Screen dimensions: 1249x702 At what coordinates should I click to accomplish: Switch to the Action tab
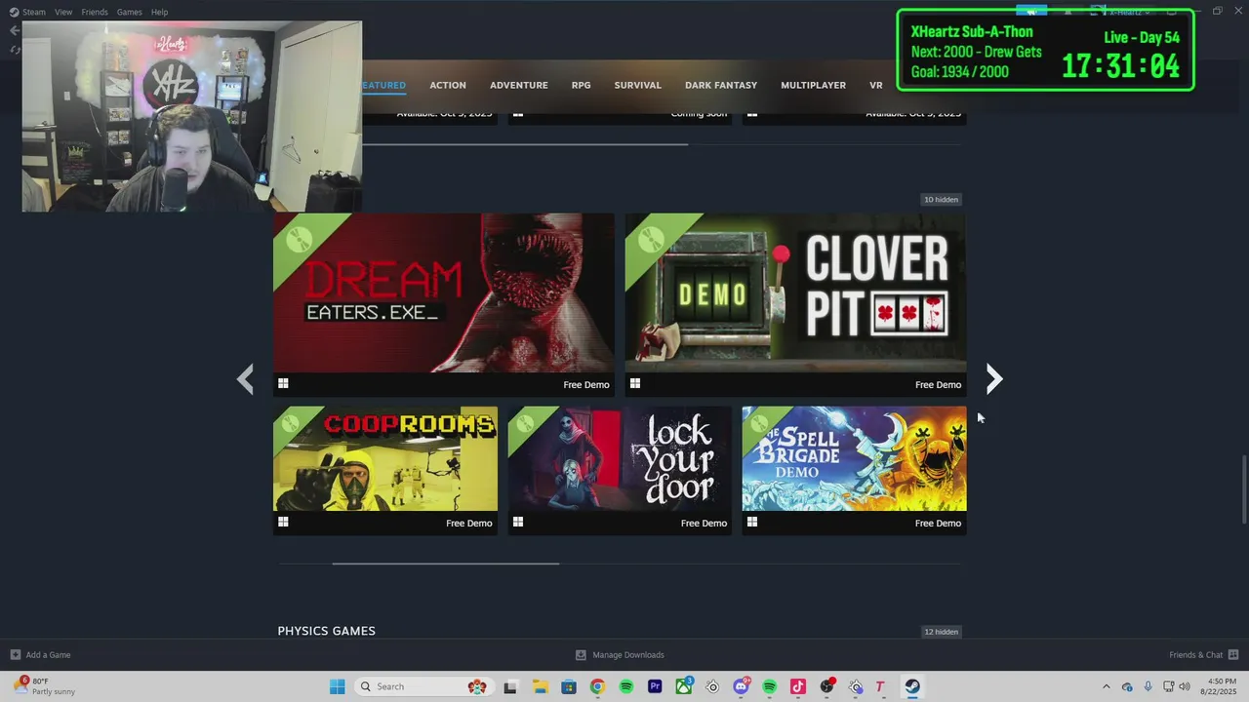pyautogui.click(x=448, y=85)
